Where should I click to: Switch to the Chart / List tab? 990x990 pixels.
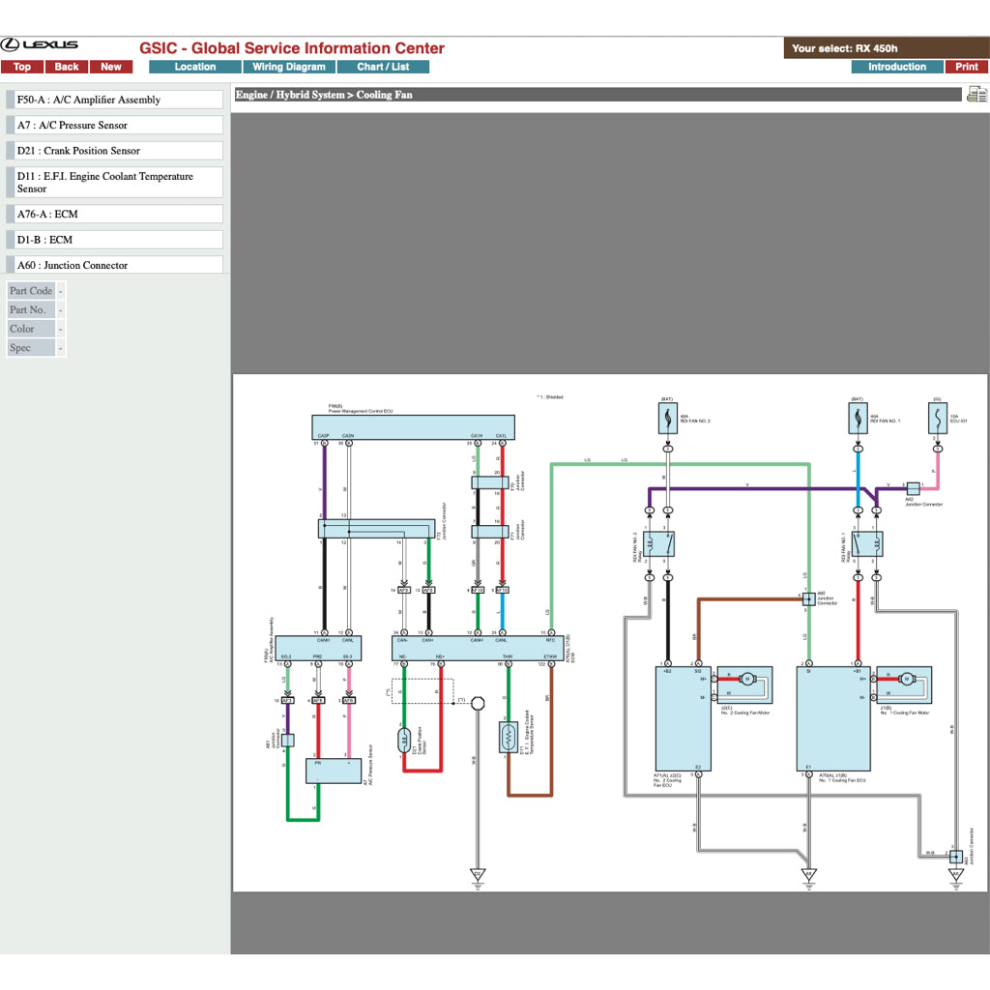click(x=383, y=67)
